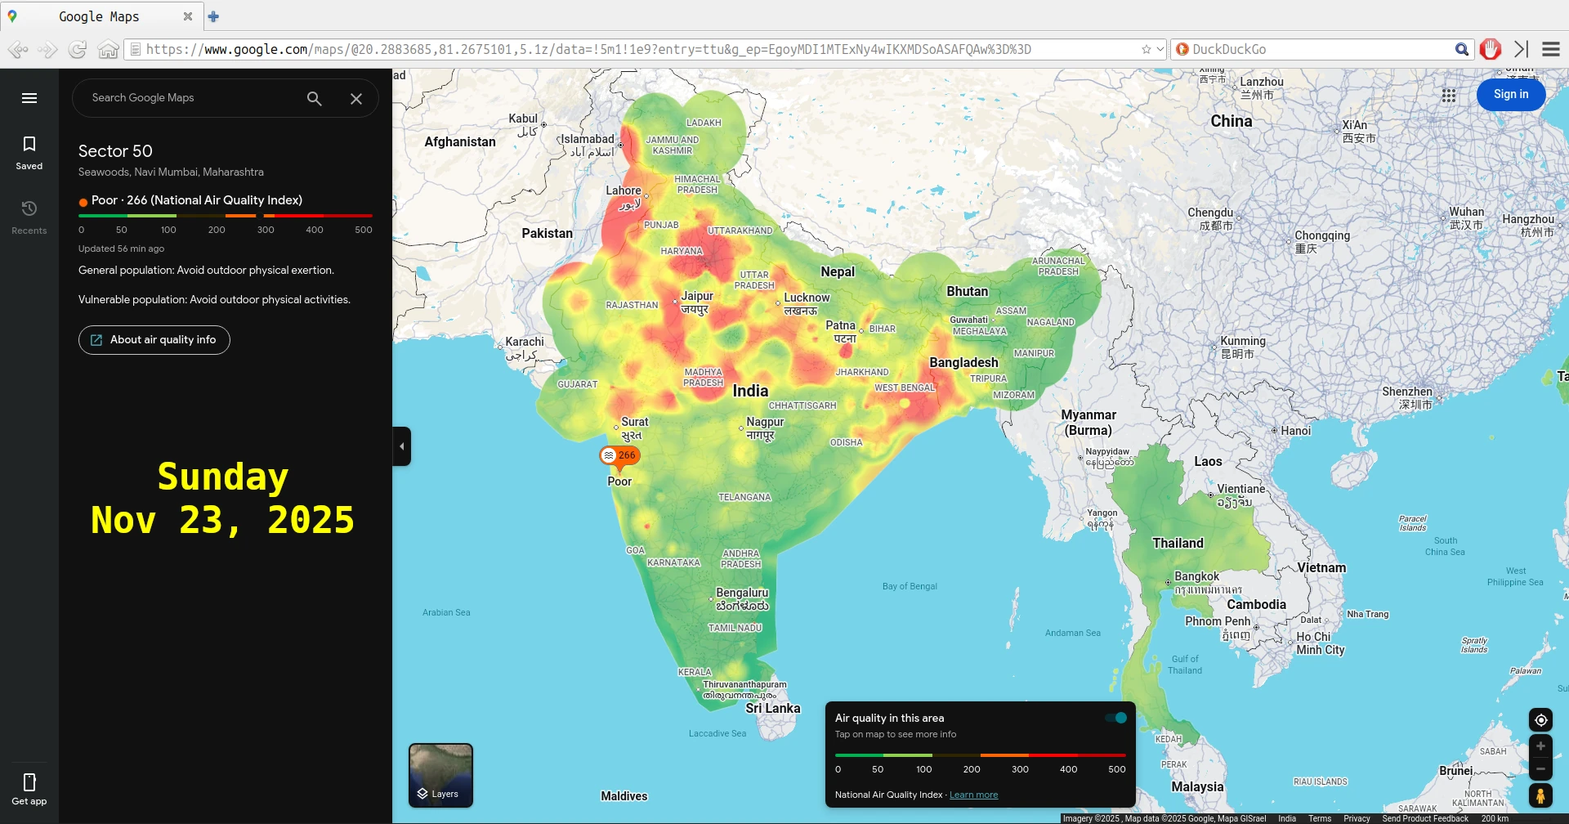Show your location on map
The image size is (1569, 824).
(1540, 720)
